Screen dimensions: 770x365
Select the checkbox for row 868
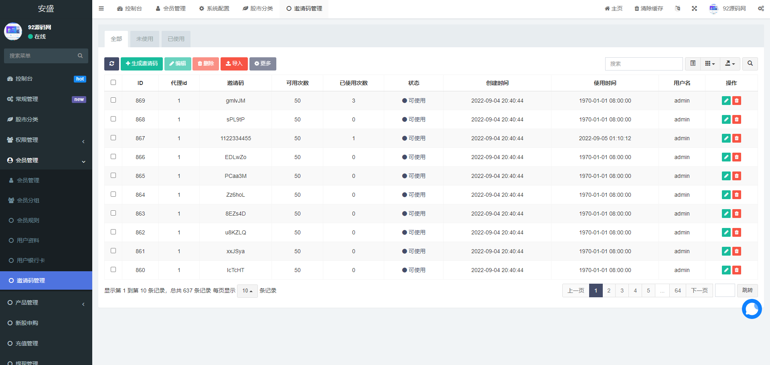point(113,119)
